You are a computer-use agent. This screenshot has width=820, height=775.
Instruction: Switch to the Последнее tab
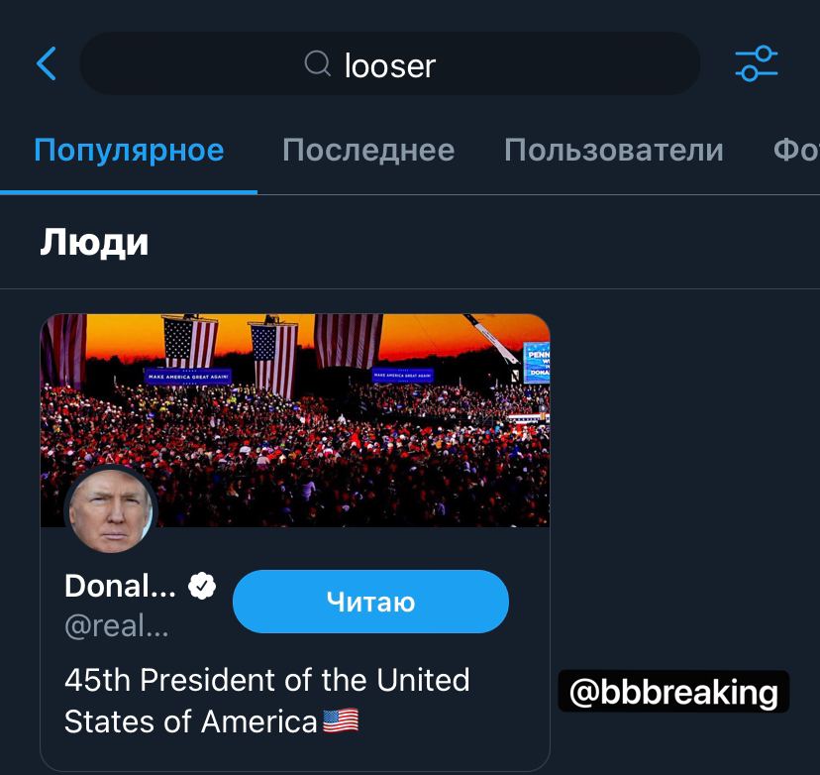[x=368, y=151]
